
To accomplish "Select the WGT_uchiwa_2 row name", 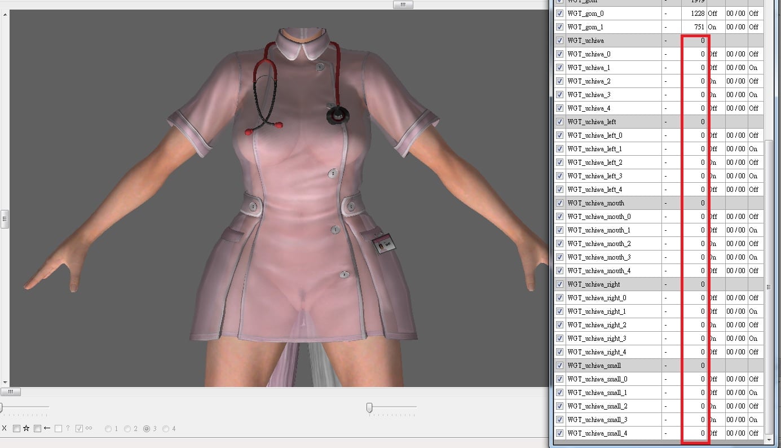I will point(589,81).
